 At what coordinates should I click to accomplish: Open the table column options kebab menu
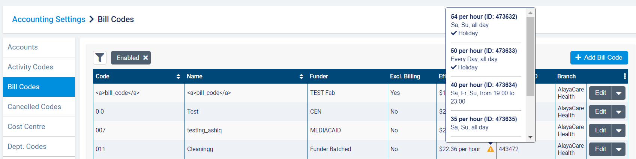pyautogui.click(x=625, y=76)
